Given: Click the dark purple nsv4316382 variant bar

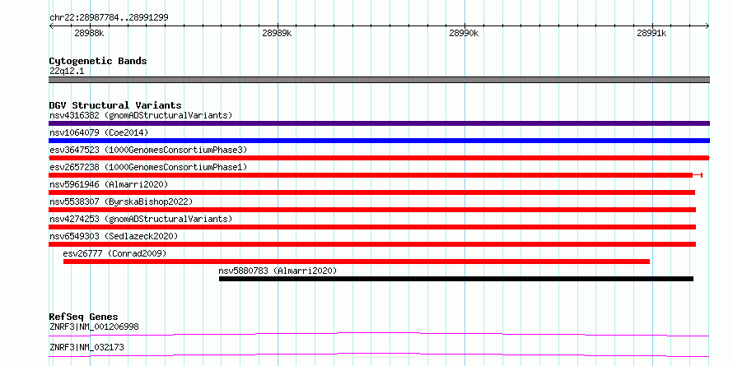Looking at the screenshot, I should pos(379,123).
